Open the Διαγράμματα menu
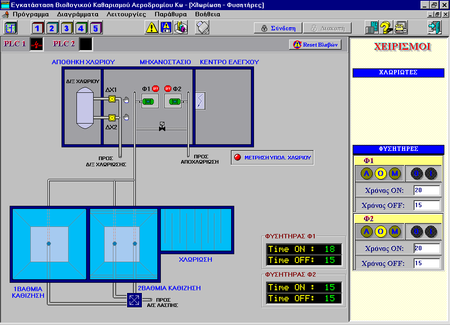The image size is (450, 325). click(x=78, y=14)
